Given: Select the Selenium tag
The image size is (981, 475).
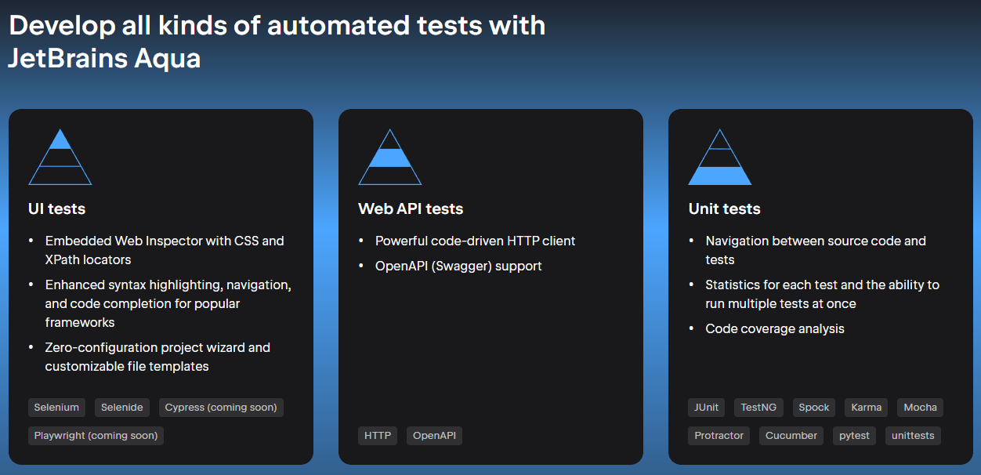Looking at the screenshot, I should (x=56, y=407).
